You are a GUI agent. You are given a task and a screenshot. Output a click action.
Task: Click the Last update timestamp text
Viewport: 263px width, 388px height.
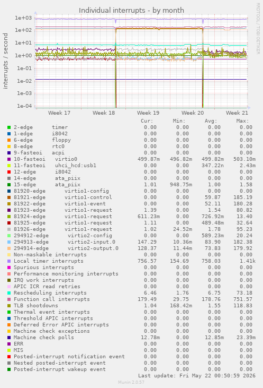coord(197,376)
